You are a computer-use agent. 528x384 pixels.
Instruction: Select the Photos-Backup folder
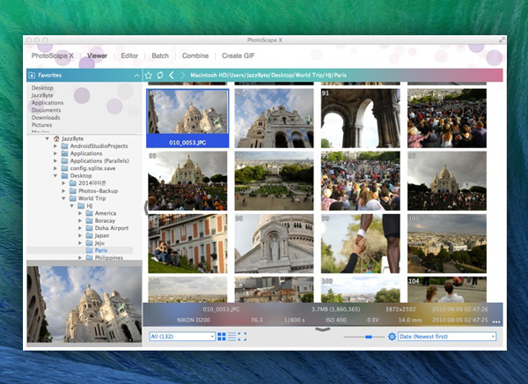click(98, 191)
